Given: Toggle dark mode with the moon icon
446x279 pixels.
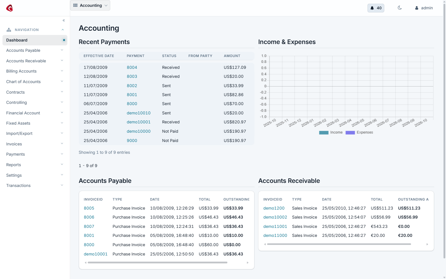Looking at the screenshot, I should [400, 8].
